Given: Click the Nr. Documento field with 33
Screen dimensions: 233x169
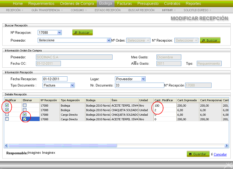Looking at the screenshot, I should (139, 85).
